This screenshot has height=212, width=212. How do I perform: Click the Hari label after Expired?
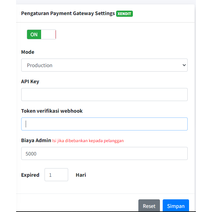[x=81, y=175]
